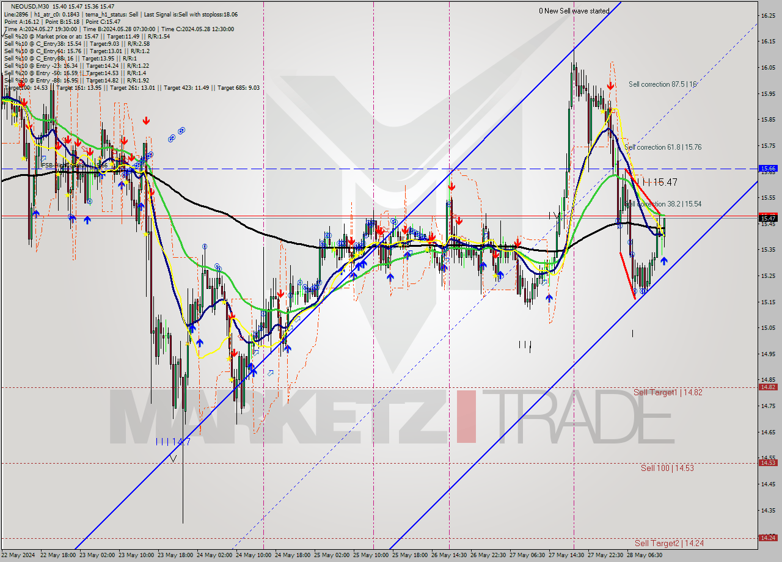Click the 'Entry -88: 16.95' sell line
Image resolution: width=782 pixels, height=562 pixels.
(77, 80)
